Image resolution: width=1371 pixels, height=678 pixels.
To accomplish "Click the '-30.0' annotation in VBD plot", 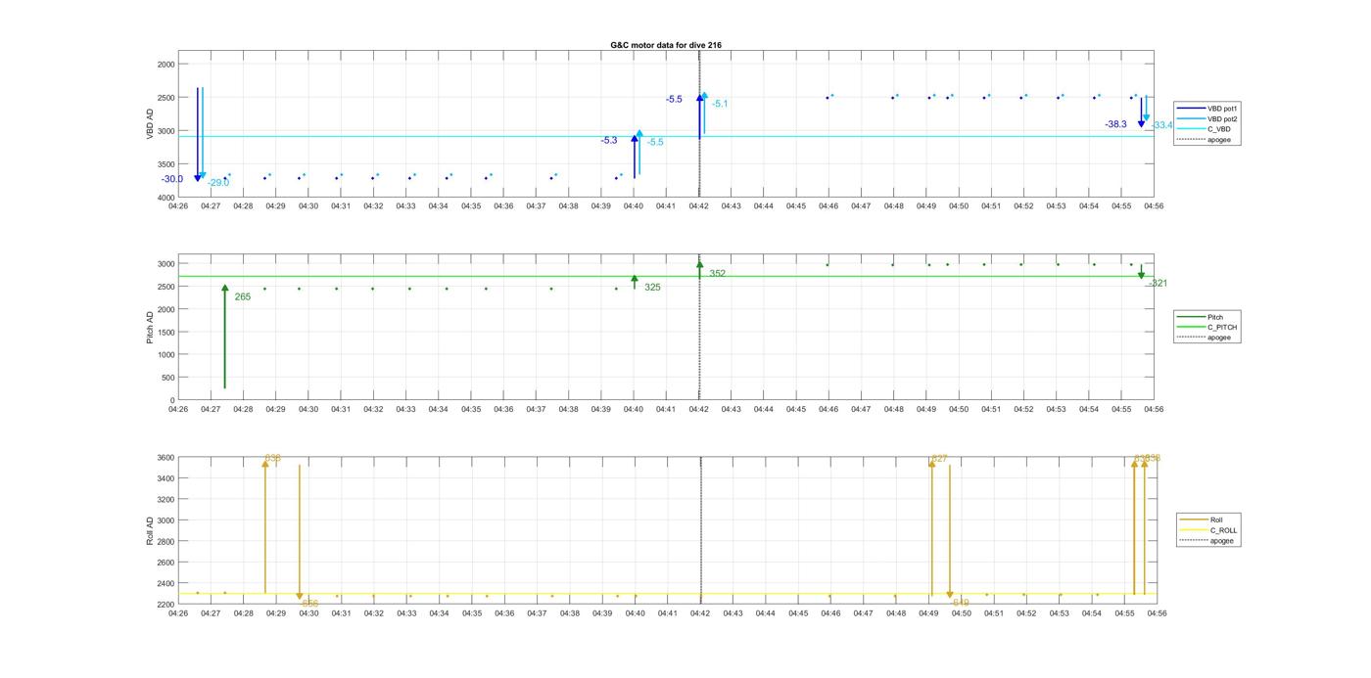I will [172, 179].
